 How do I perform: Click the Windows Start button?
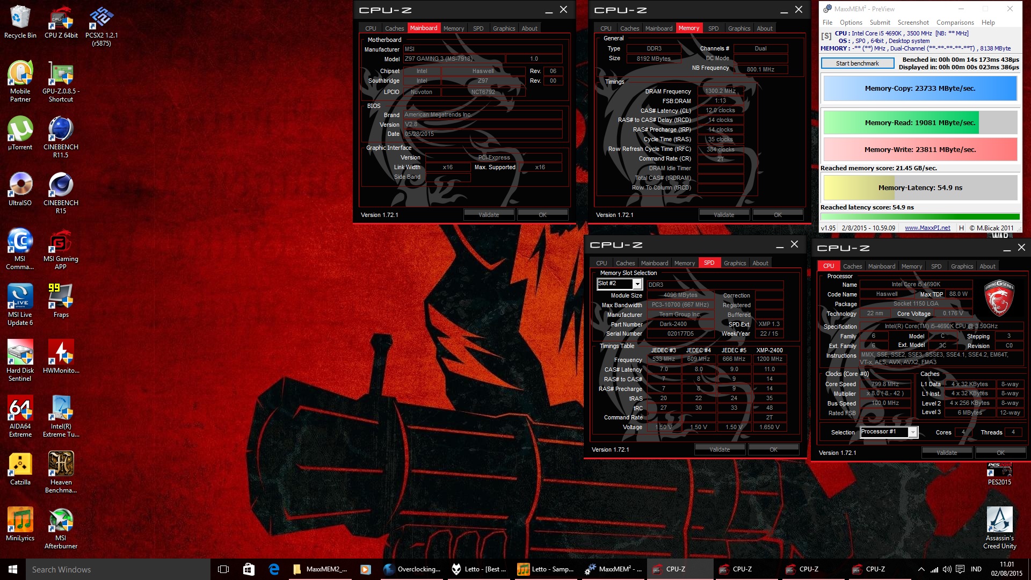[x=13, y=569]
